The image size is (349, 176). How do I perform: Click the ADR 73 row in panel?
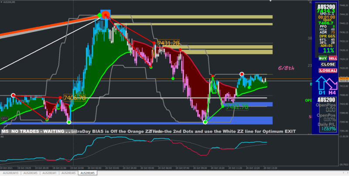[x=327, y=32]
